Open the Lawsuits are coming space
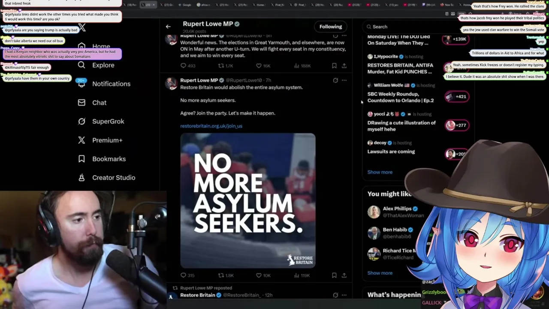 391,151
